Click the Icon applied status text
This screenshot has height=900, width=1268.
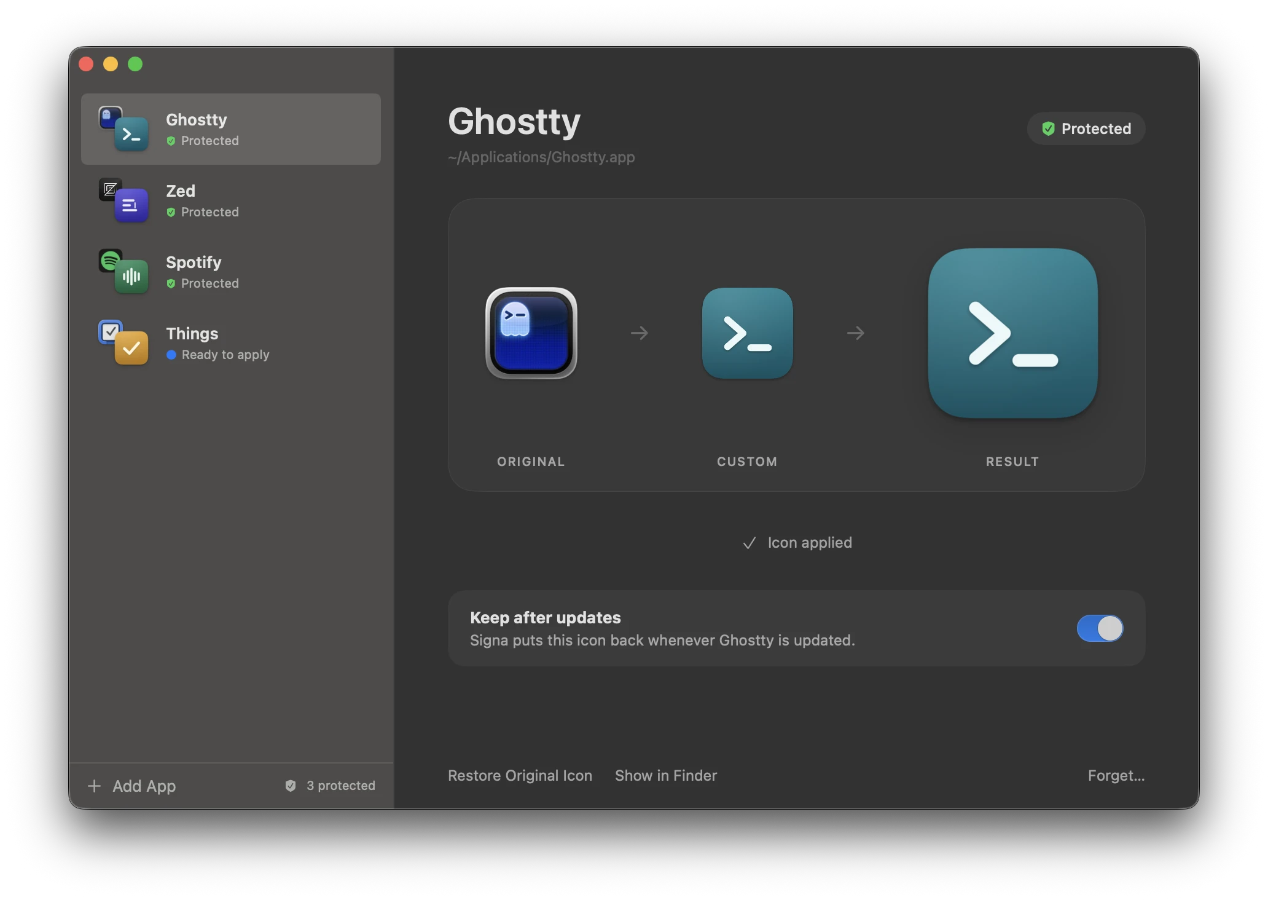[810, 542]
